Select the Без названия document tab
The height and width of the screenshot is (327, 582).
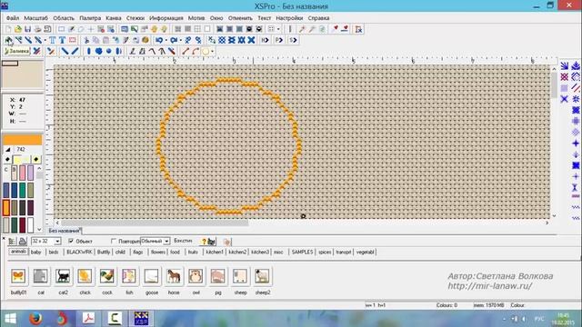point(64,231)
